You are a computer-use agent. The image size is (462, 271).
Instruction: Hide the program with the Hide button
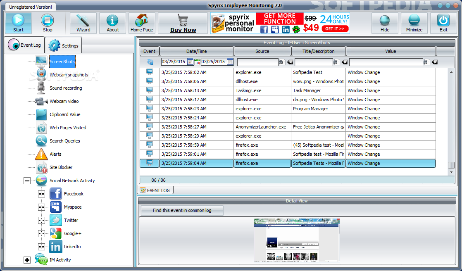click(385, 23)
